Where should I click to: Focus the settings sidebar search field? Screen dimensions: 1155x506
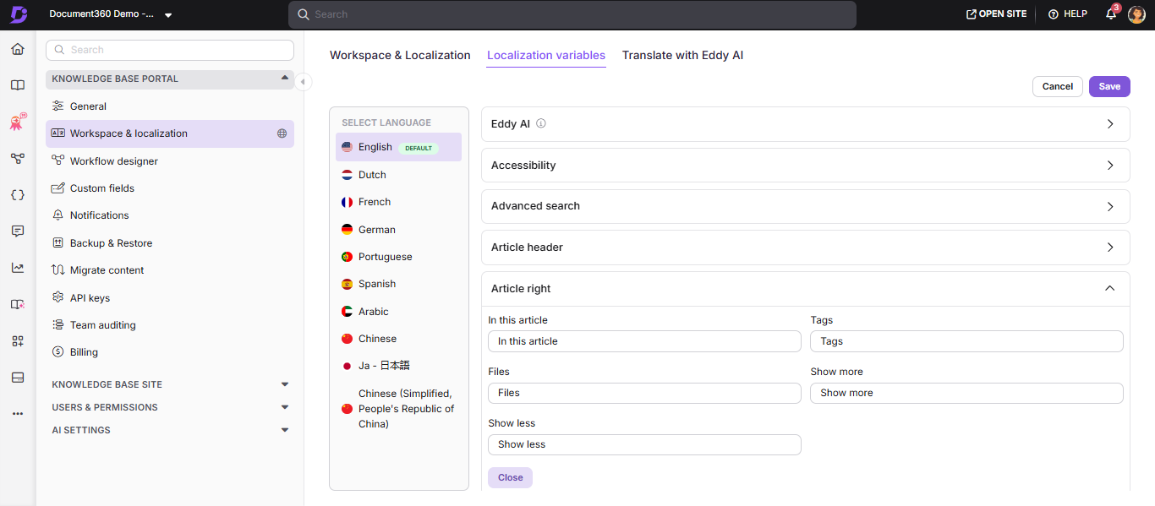(x=170, y=50)
